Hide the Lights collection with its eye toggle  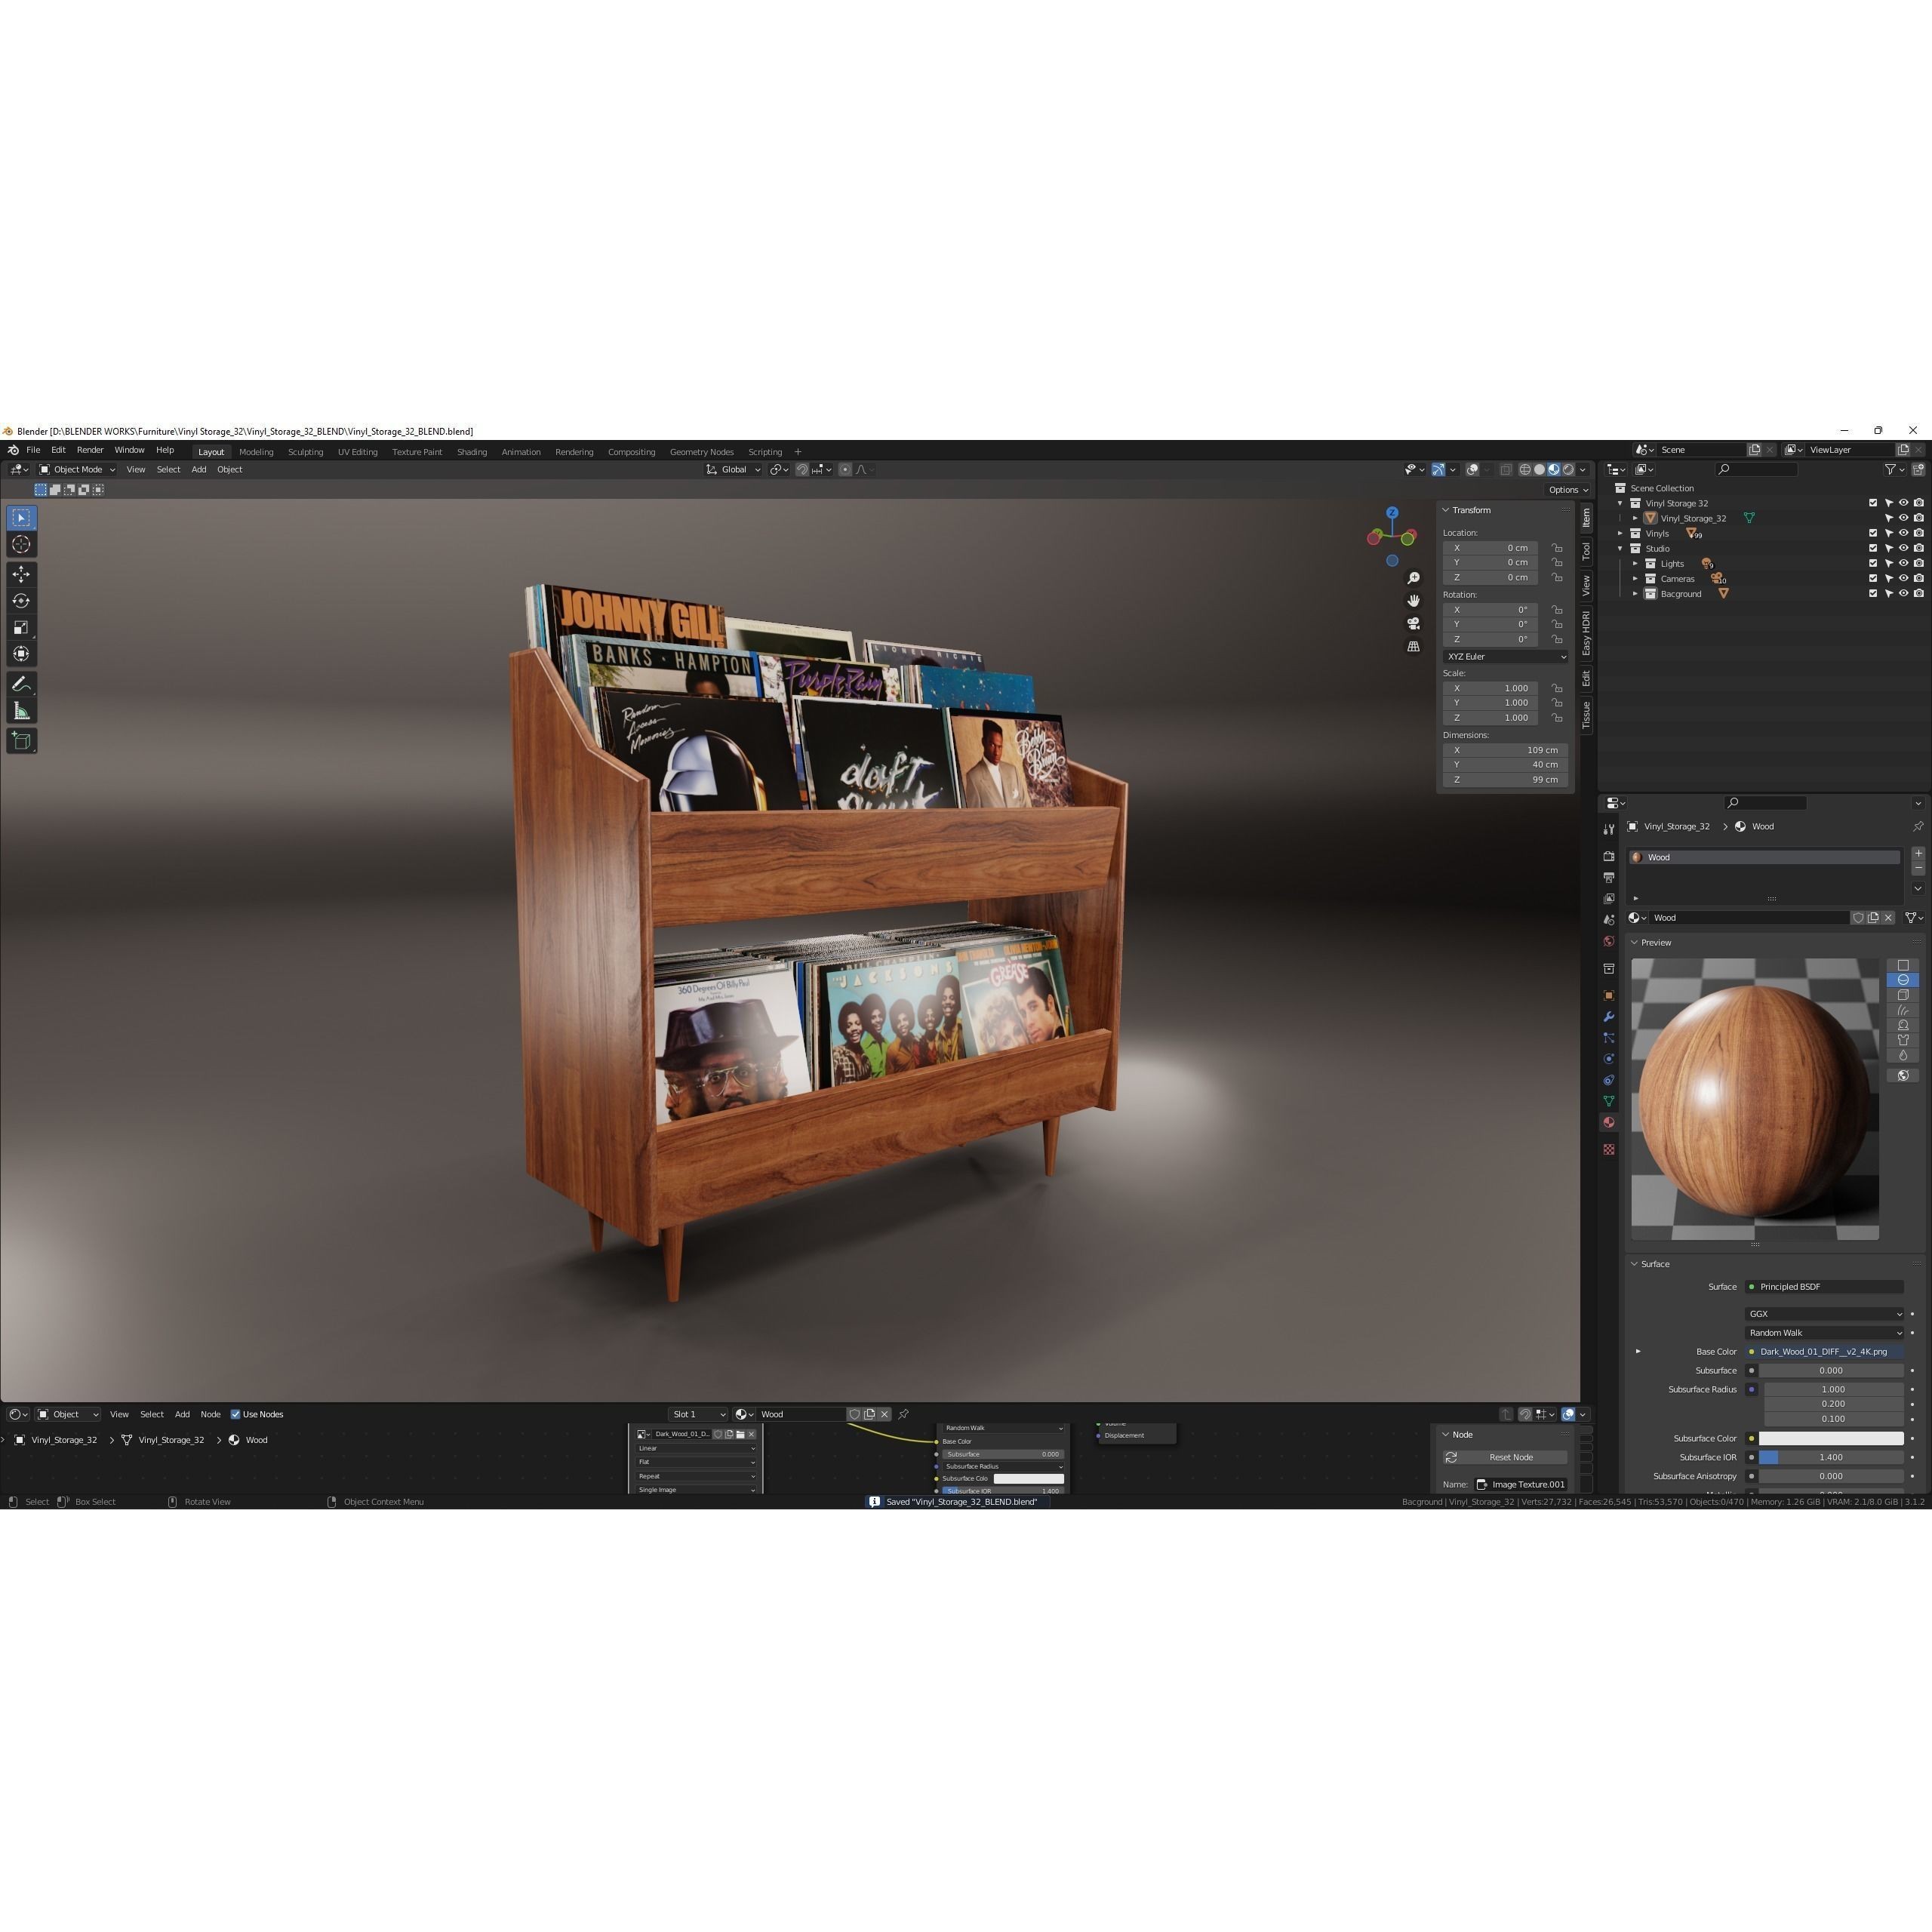click(x=1904, y=564)
